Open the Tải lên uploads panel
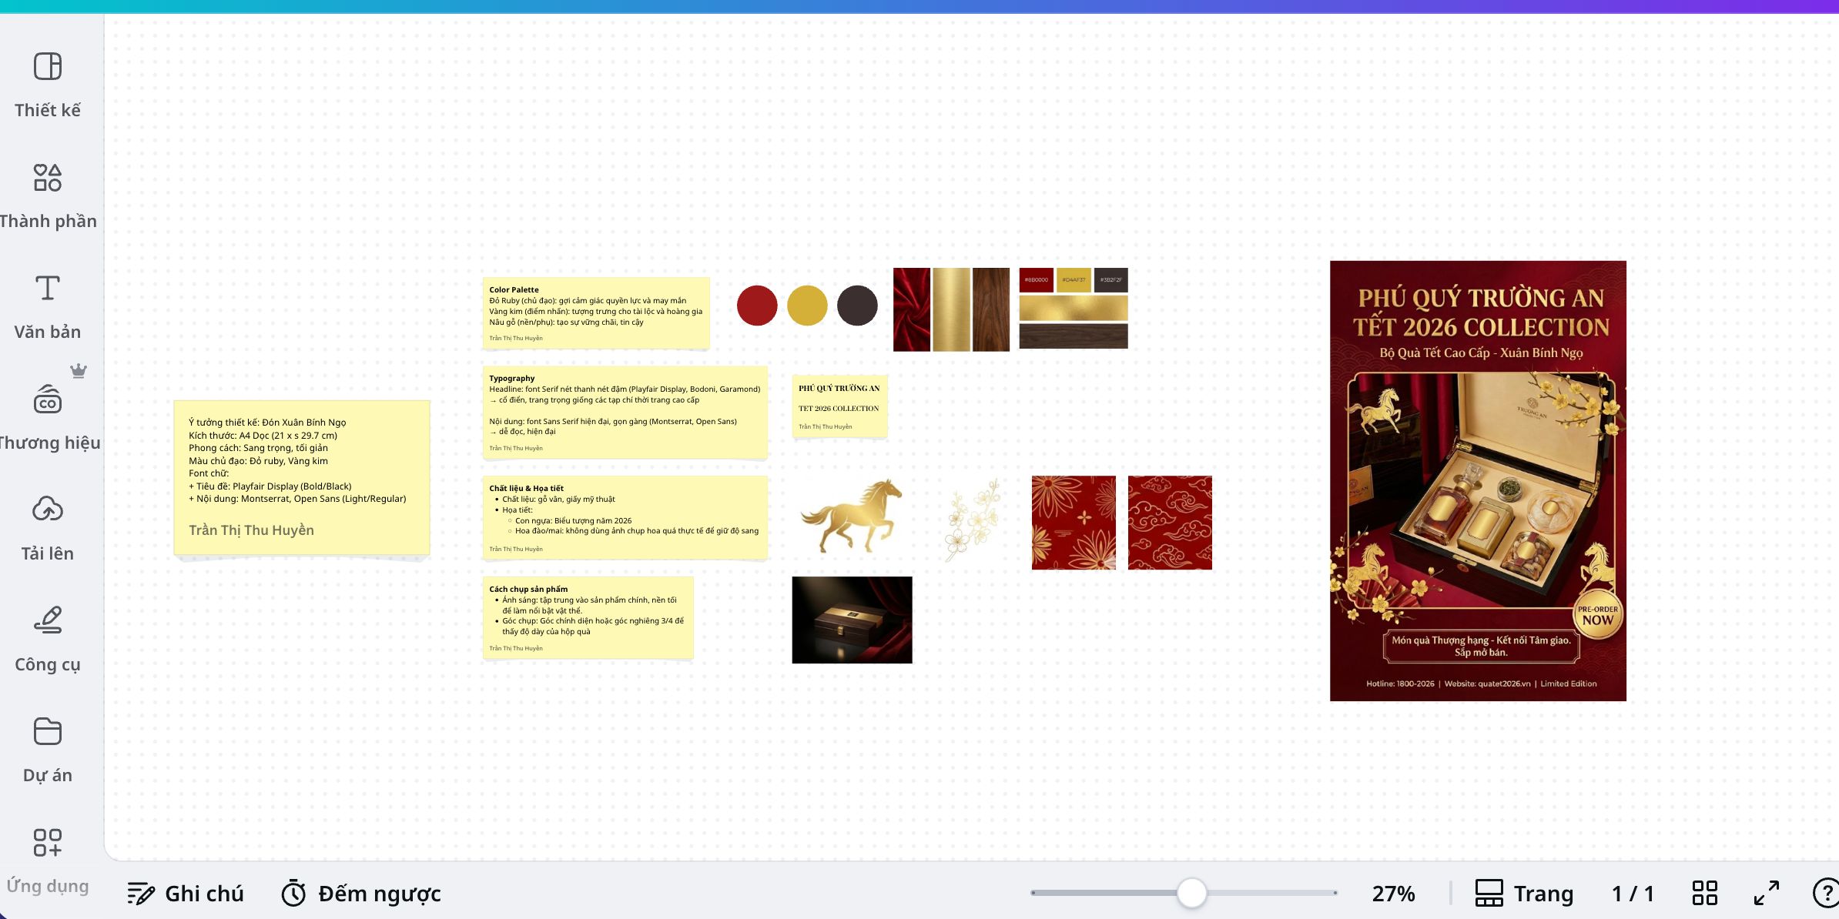The width and height of the screenshot is (1839, 919). pyautogui.click(x=48, y=528)
